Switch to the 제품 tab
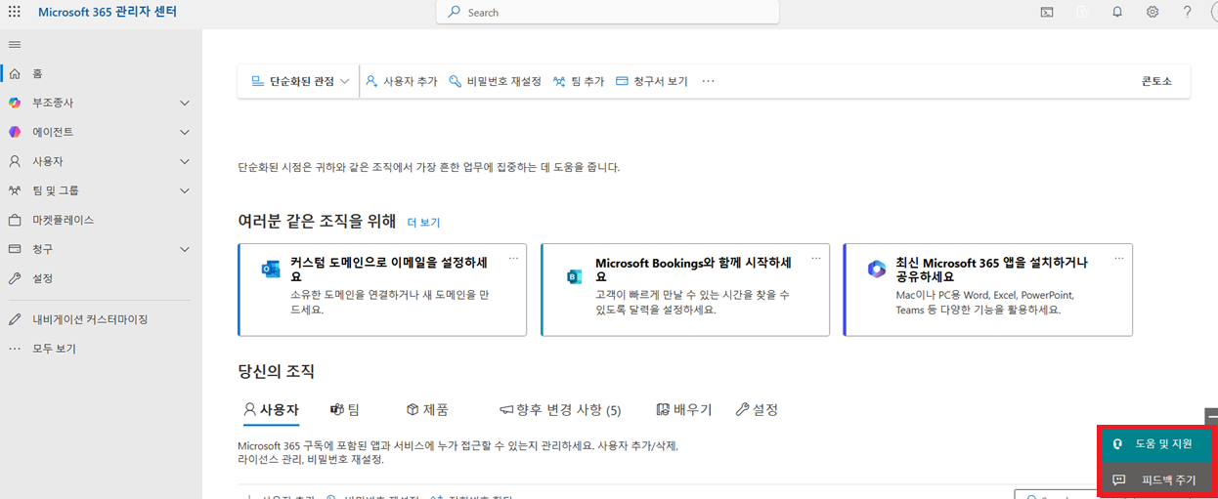The height and width of the screenshot is (499, 1218). [x=427, y=410]
